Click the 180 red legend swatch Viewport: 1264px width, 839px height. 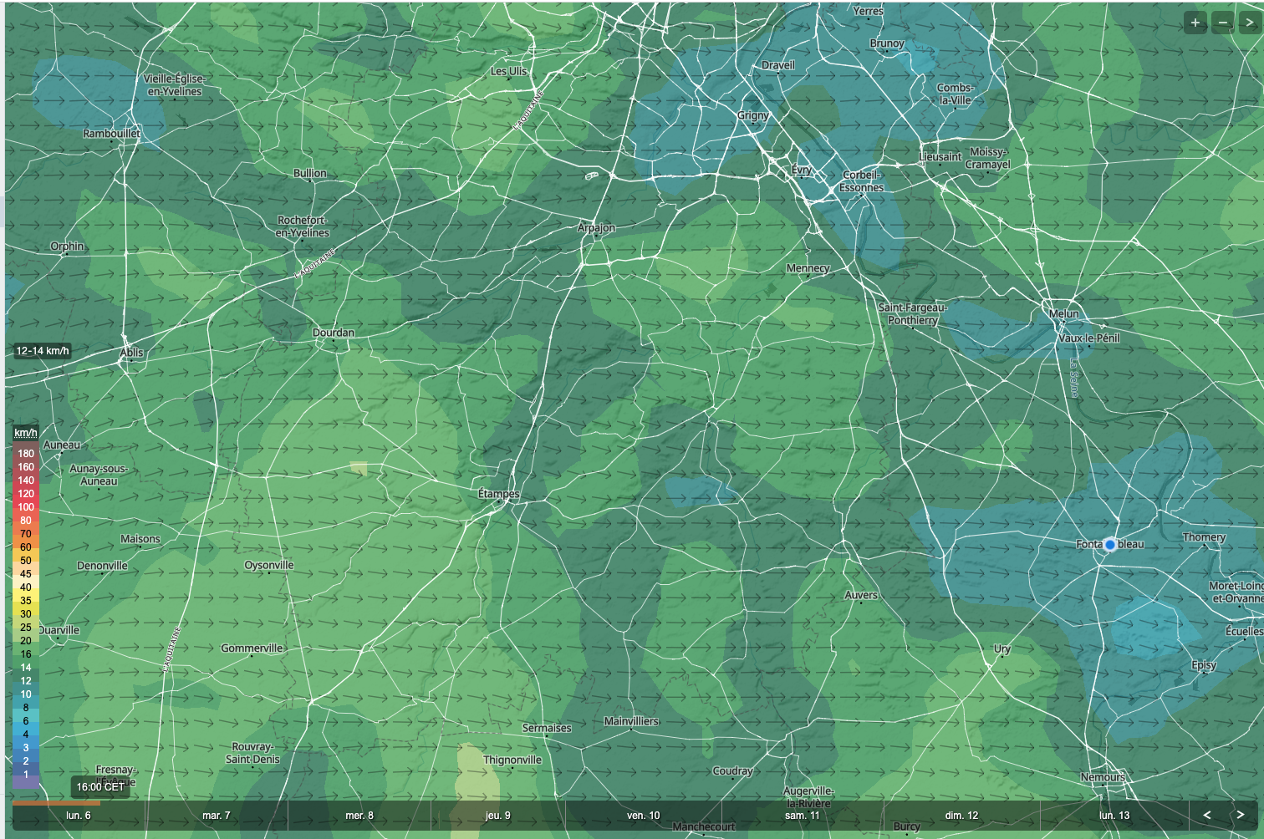coord(26,454)
